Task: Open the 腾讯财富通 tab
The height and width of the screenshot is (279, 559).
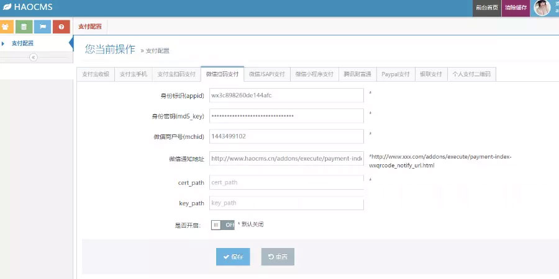Action: (358, 74)
